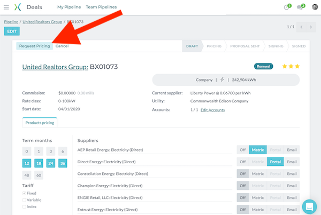321x215 pixels.
Task: Set AEP Retail Energy to Email
Action: [292, 150]
